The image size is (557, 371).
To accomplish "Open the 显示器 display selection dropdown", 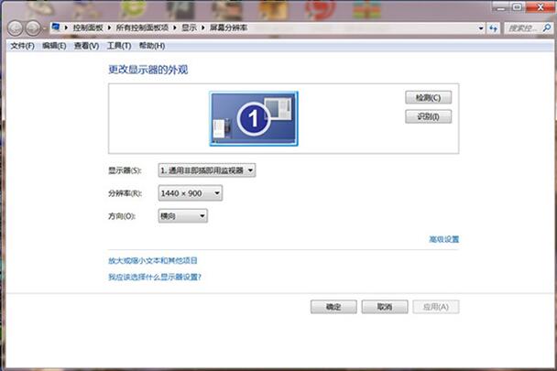I will tap(207, 170).
